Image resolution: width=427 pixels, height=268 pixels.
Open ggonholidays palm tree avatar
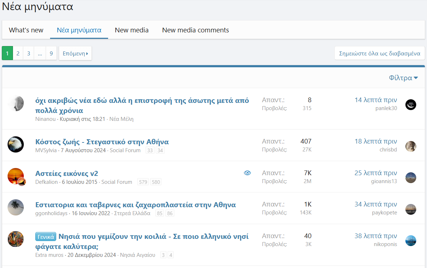15,208
